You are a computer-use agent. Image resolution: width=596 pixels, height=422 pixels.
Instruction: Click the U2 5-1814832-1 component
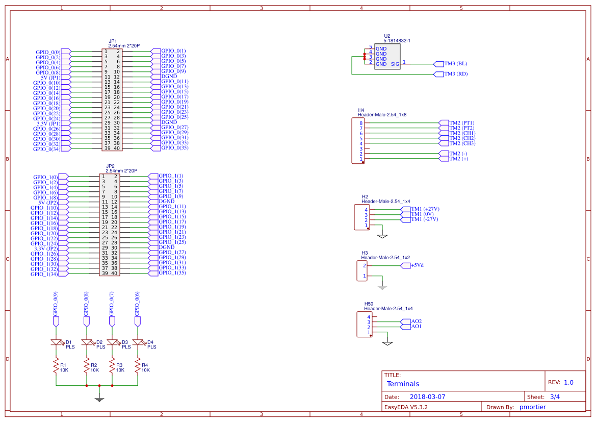pyautogui.click(x=386, y=56)
